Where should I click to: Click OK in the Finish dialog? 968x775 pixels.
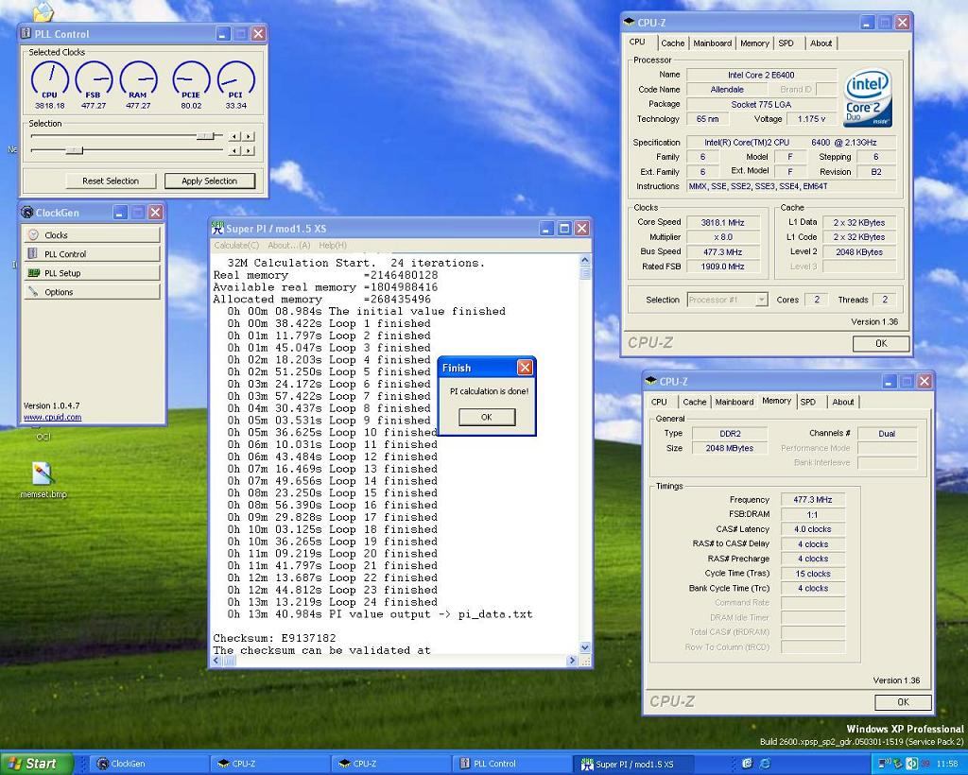click(487, 417)
